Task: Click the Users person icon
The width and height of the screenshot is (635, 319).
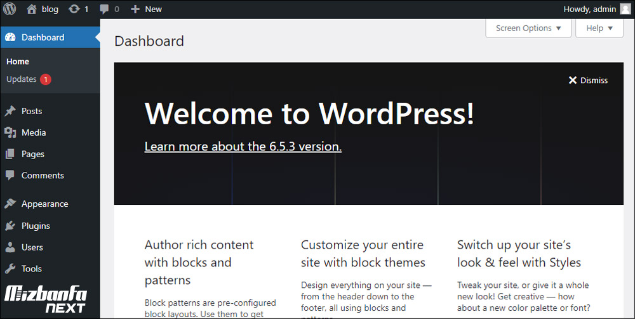Action: pyautogui.click(x=10, y=247)
